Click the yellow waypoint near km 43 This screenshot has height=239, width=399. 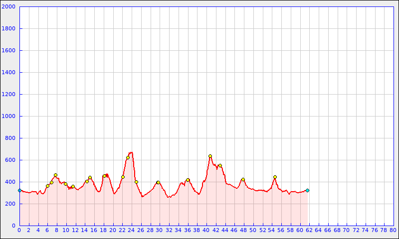220,166
